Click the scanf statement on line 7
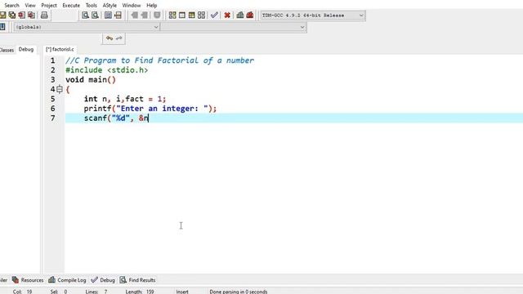 tap(116, 118)
